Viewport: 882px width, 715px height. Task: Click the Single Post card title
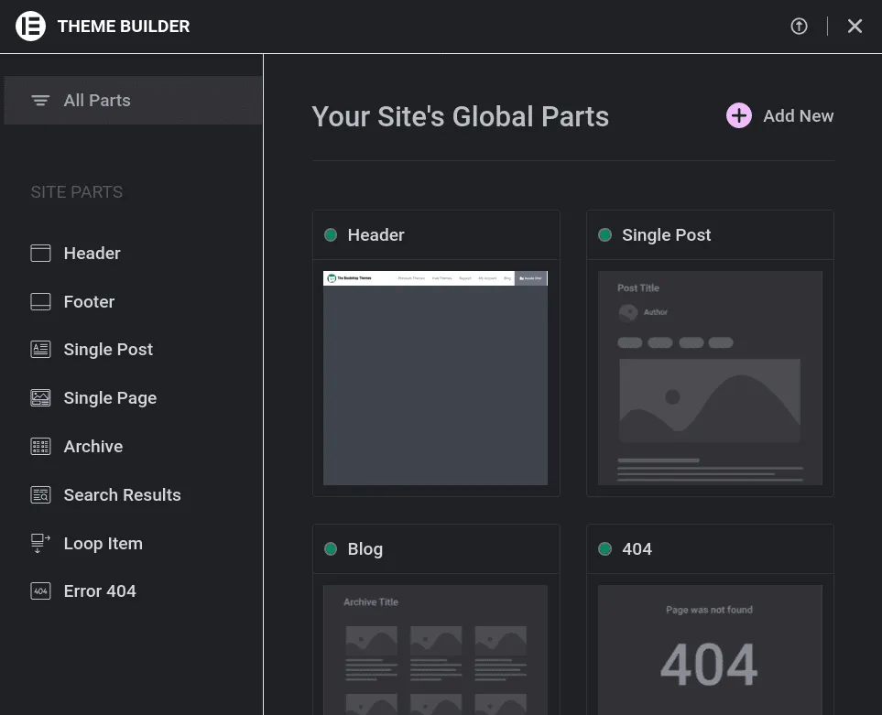point(666,235)
